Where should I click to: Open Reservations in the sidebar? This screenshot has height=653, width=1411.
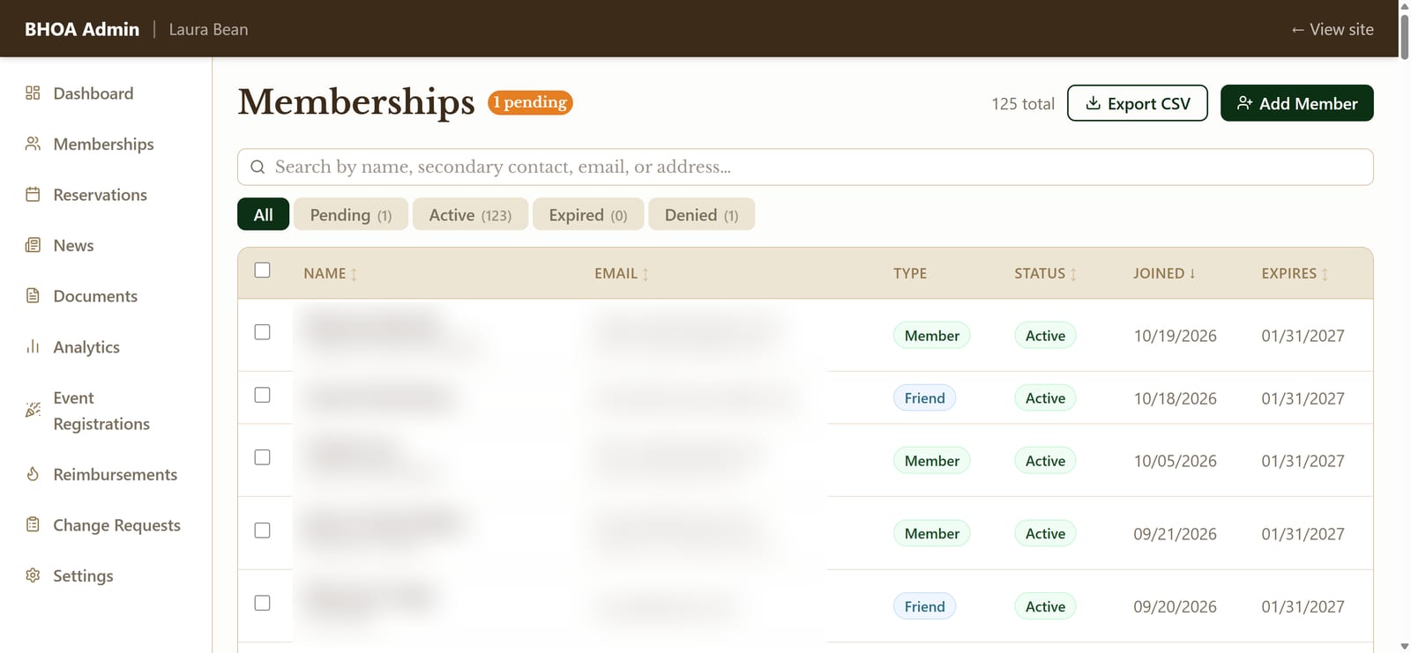click(100, 195)
